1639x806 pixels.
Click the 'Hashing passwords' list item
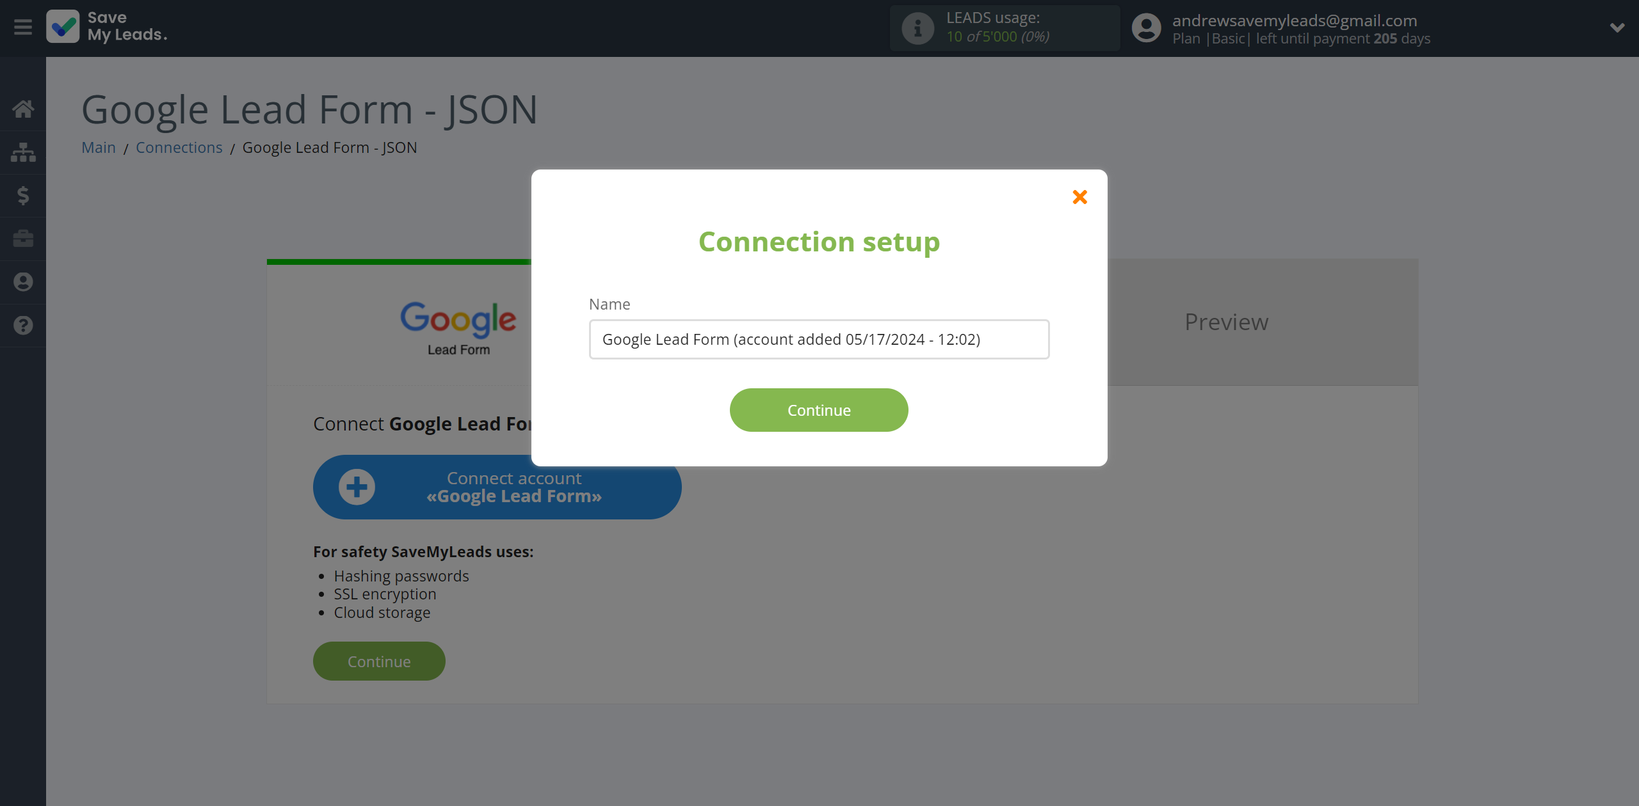pos(401,576)
